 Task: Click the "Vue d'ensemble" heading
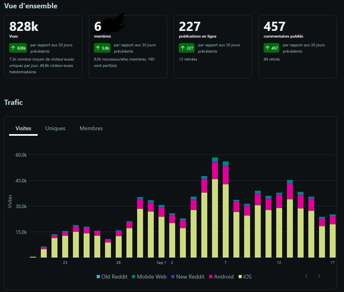[31, 6]
